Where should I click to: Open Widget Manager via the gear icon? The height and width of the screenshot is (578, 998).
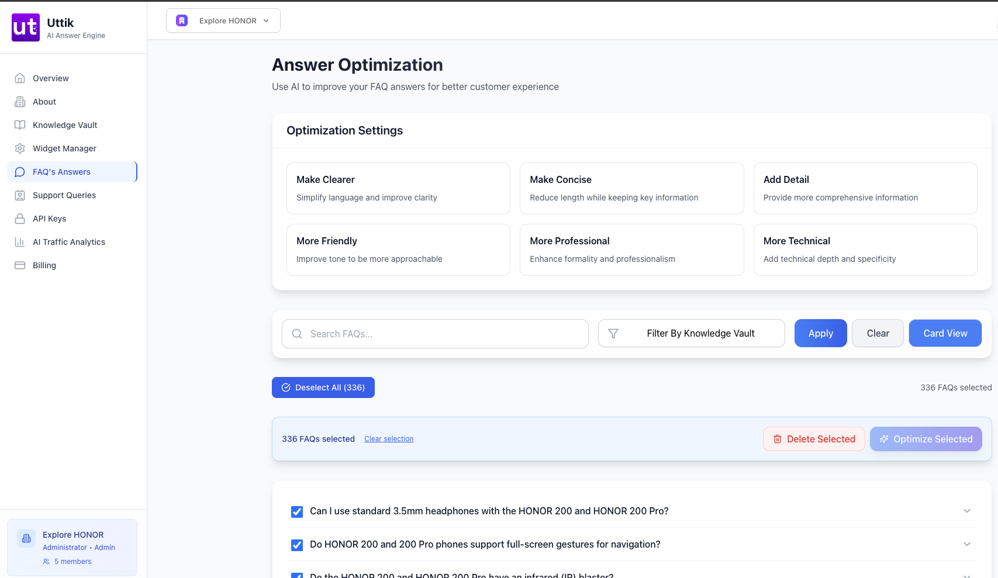[20, 148]
